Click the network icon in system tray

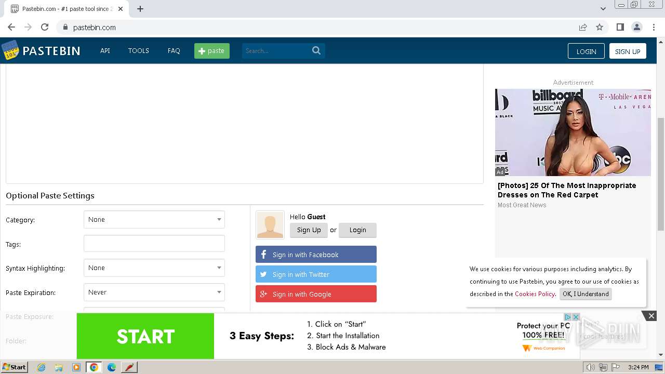point(603,367)
